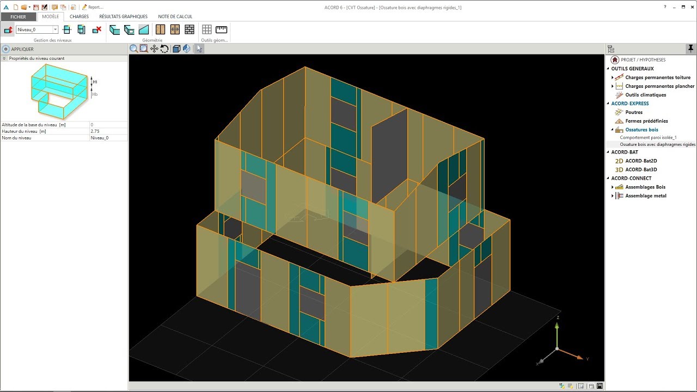Click the selection rectangle status bar icon
Screen dimensions: 697x392
(582, 386)
